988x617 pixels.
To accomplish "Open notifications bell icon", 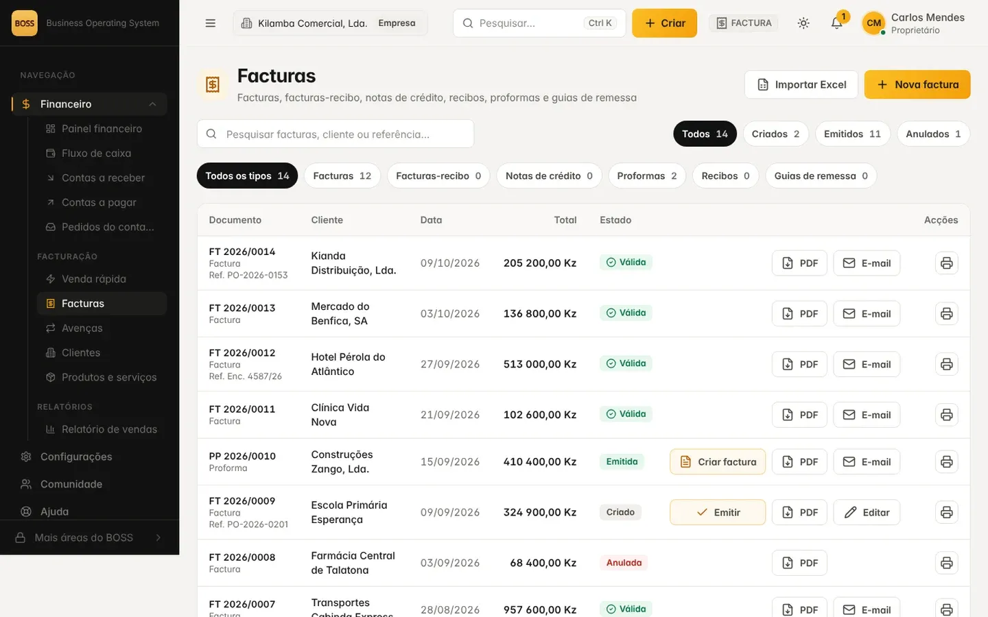I will tap(836, 23).
